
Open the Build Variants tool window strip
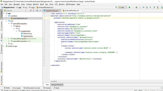point(2,67)
